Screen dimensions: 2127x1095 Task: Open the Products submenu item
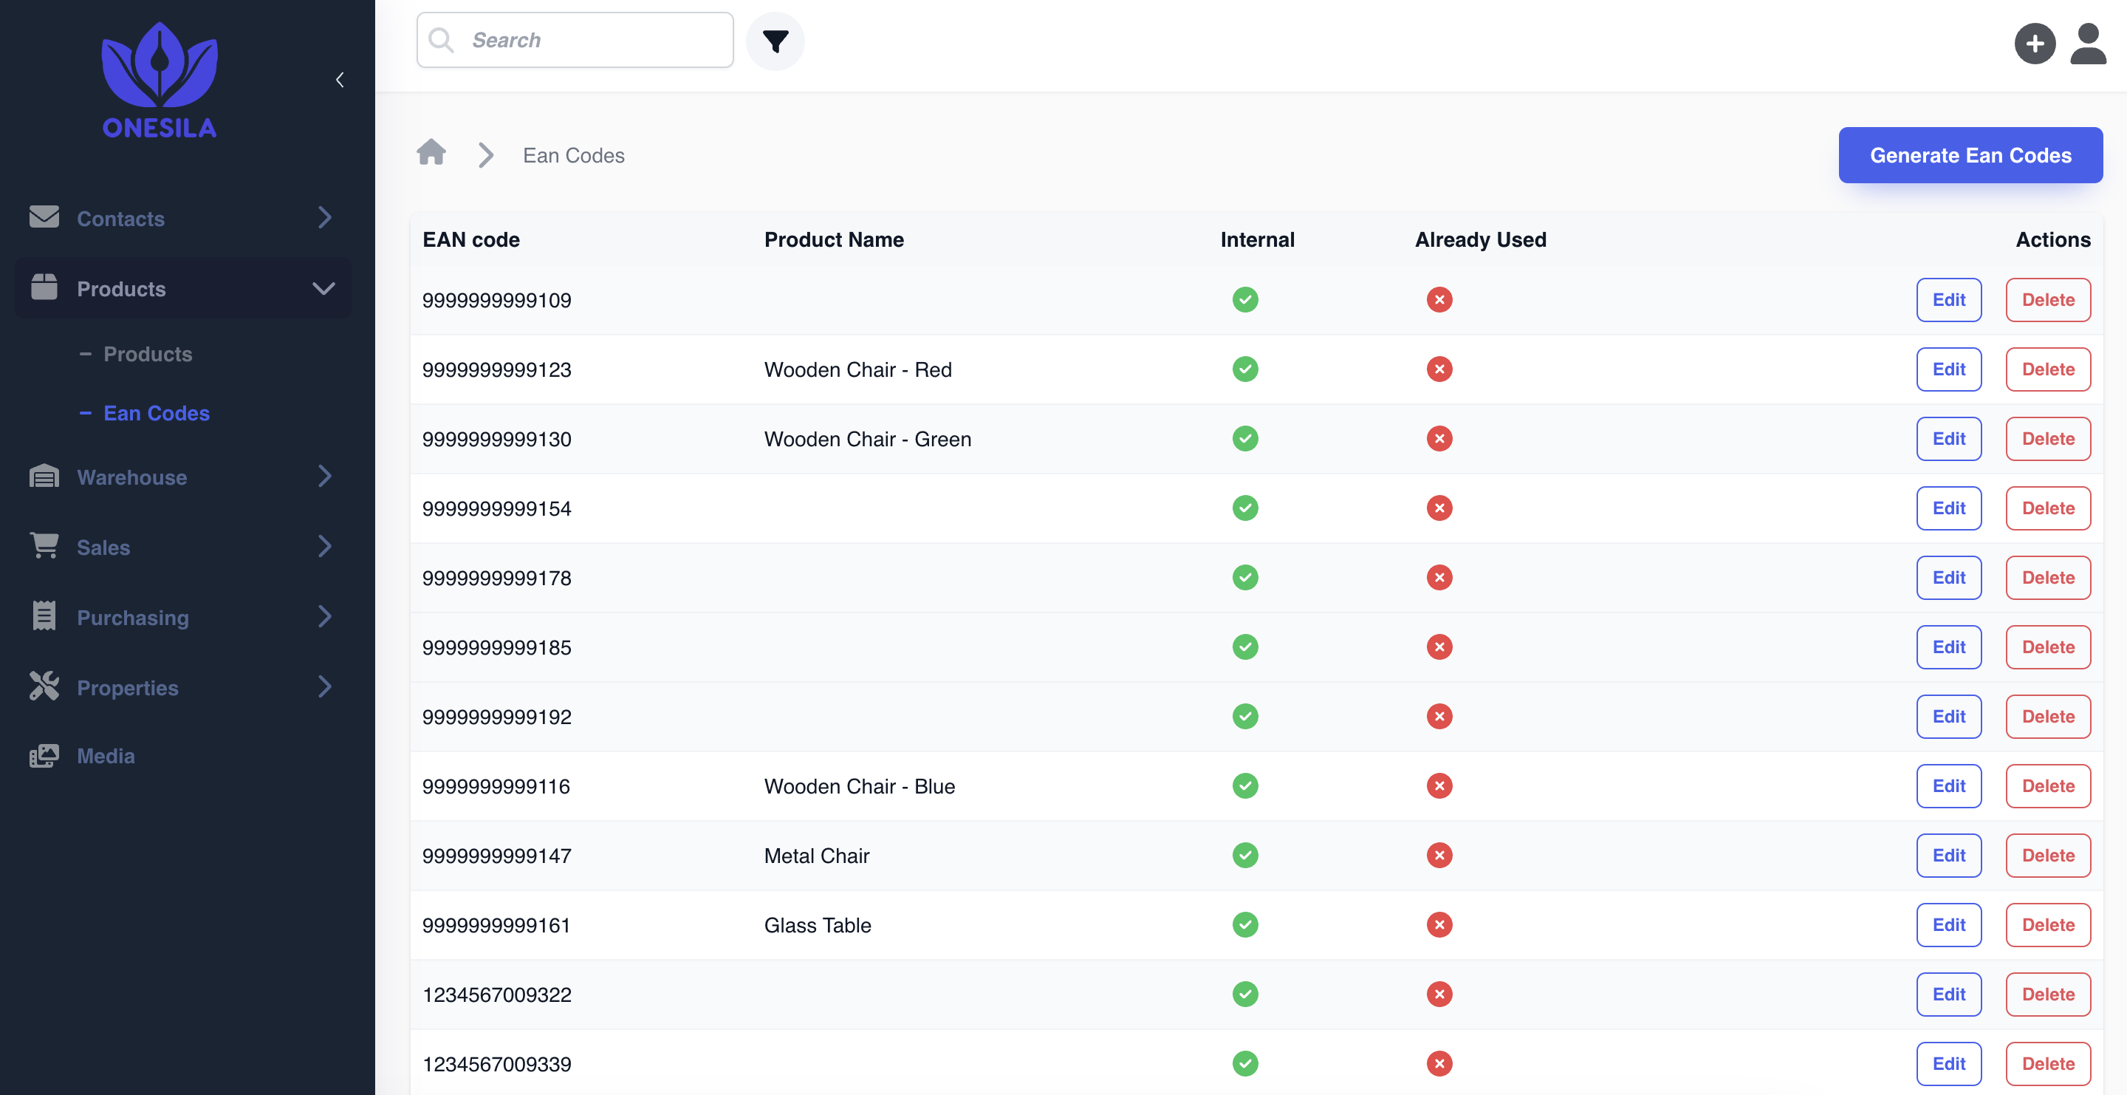pos(148,354)
